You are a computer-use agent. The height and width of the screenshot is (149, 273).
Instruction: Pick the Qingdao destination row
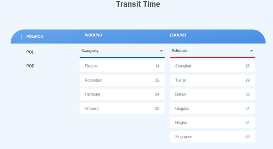[212, 109]
